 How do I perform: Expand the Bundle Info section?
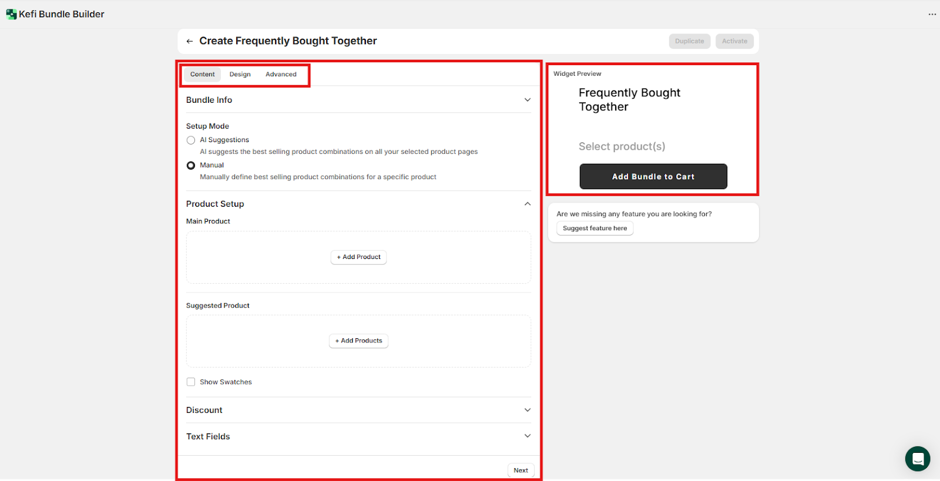pyautogui.click(x=527, y=100)
